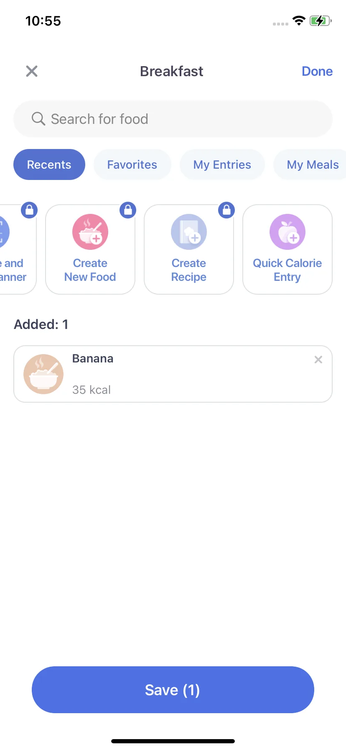Tap Done in the header
This screenshot has height=750, width=346.
pyautogui.click(x=317, y=71)
